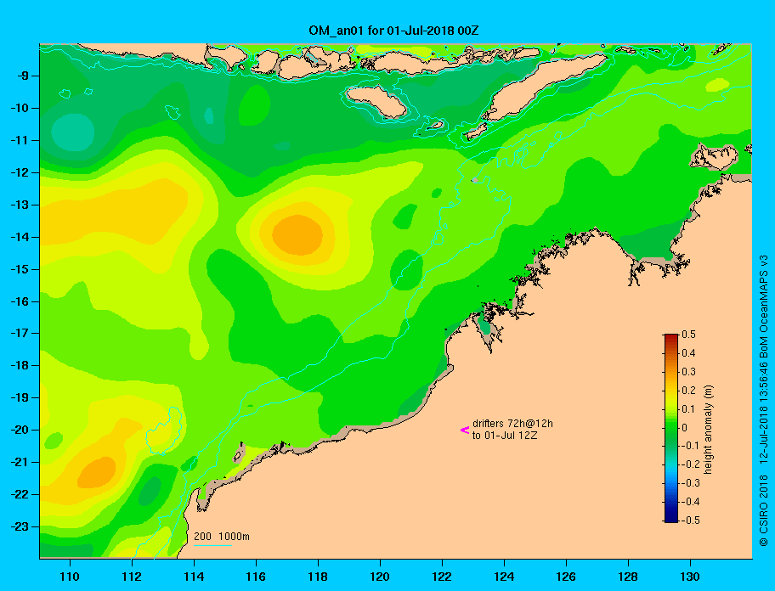The image size is (775, 591).
Task: Click the -0.5 color bar value
Action: tap(690, 521)
